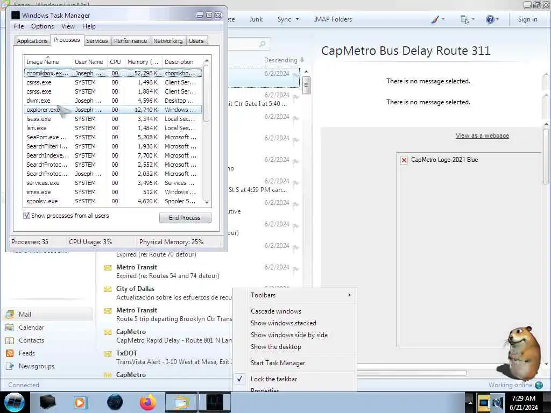Viewport: 551px width, 413px height.
Task: Click the volume speaker tray icon
Action: click(498, 403)
